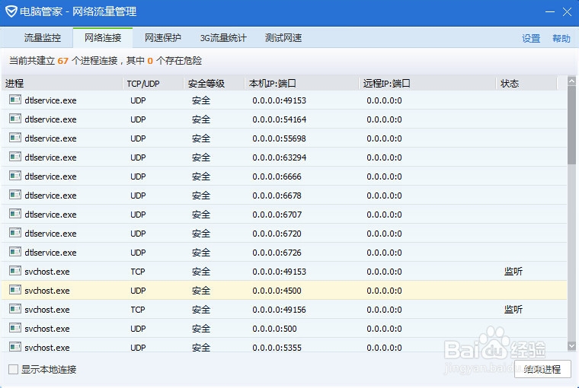The image size is (579, 388).
Task: Click the 结束进程 button
Action: (542, 369)
